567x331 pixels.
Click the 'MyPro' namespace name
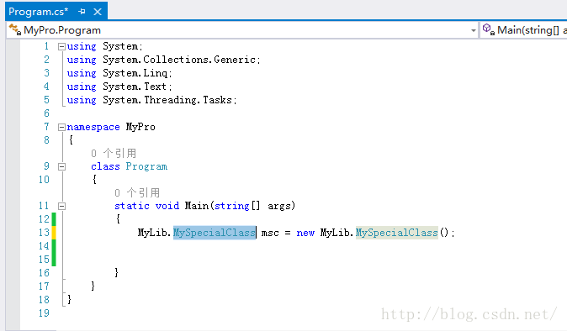point(140,127)
